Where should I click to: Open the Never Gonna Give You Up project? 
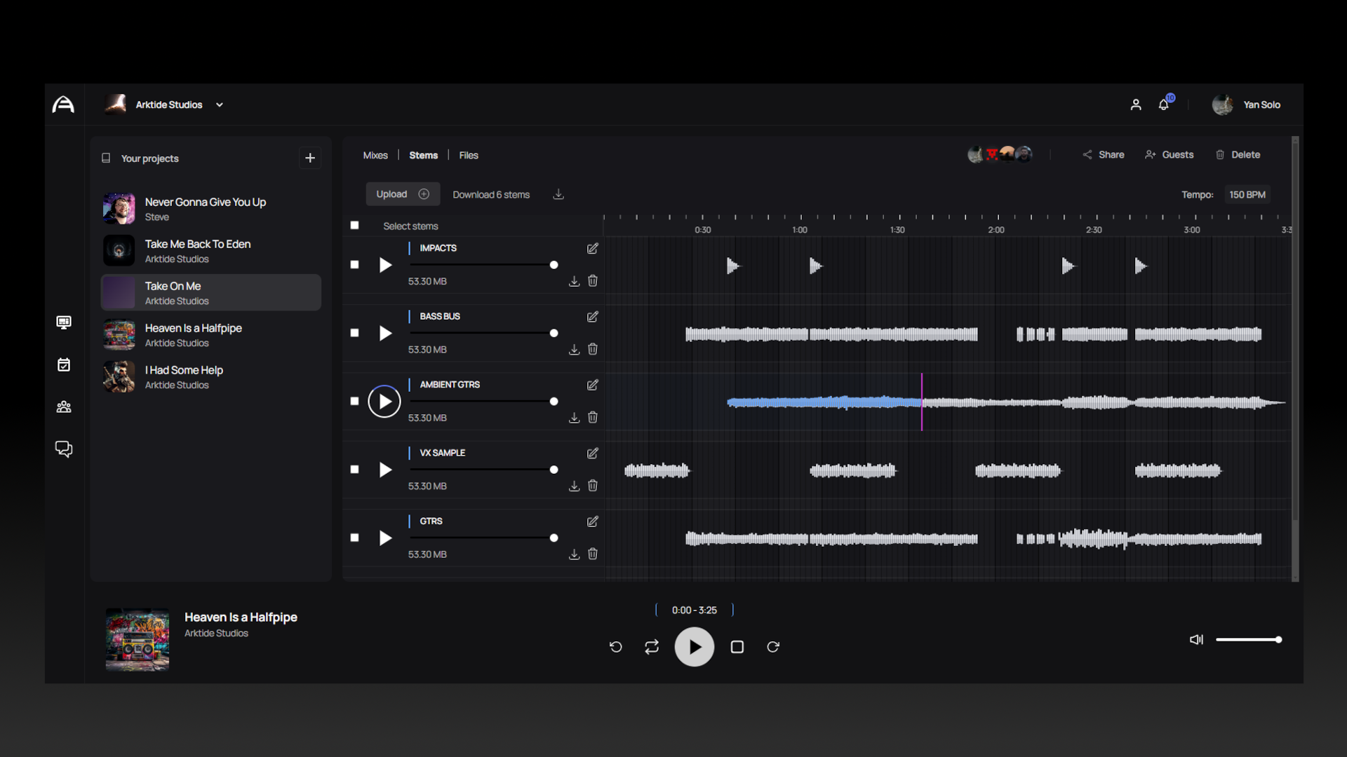coord(211,209)
